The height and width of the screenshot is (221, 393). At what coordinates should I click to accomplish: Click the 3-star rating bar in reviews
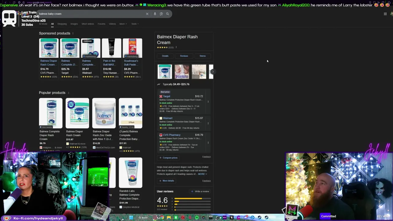[193, 204]
